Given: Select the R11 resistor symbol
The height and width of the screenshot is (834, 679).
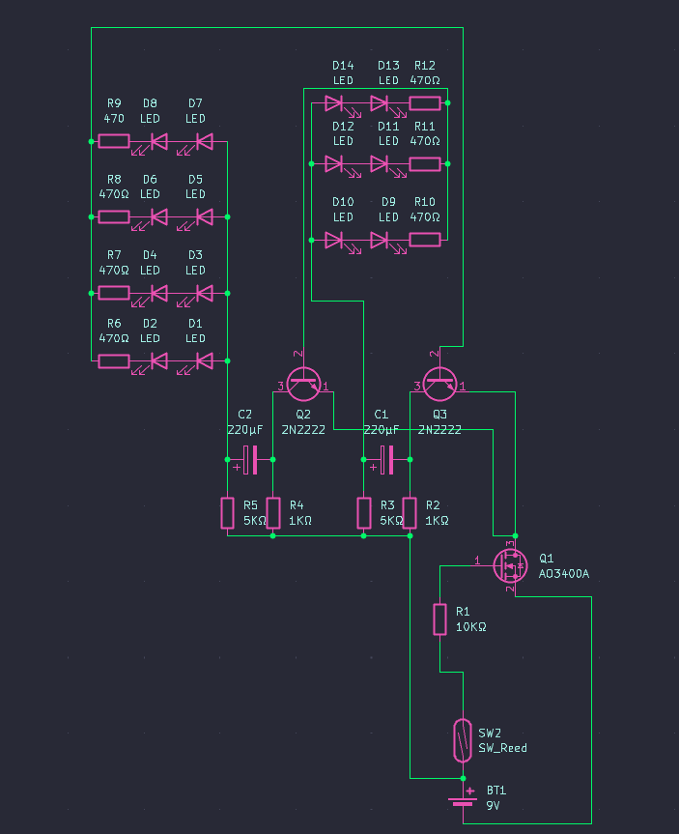Looking at the screenshot, I should pyautogui.click(x=425, y=164).
